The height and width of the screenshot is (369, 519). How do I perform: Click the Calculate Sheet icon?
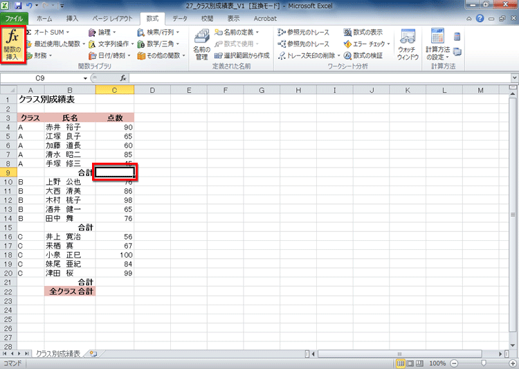coord(457,52)
